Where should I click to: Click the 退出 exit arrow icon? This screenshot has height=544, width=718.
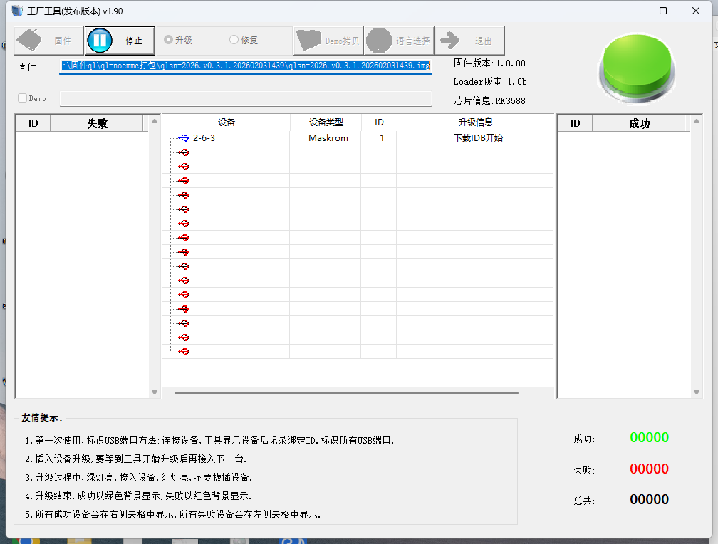[x=450, y=41]
